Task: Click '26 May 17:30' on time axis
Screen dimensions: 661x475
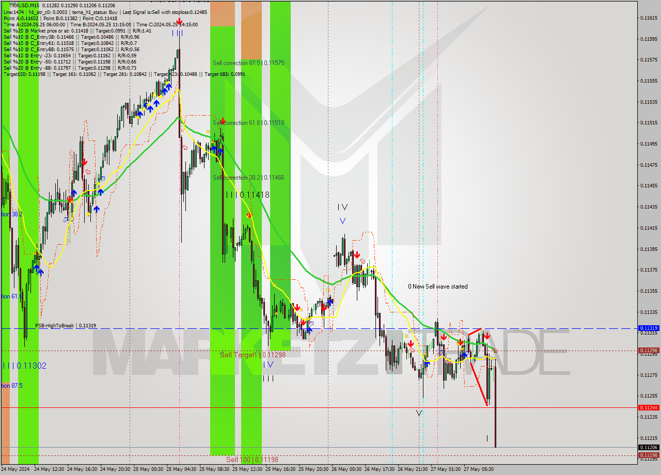Action: (380, 469)
